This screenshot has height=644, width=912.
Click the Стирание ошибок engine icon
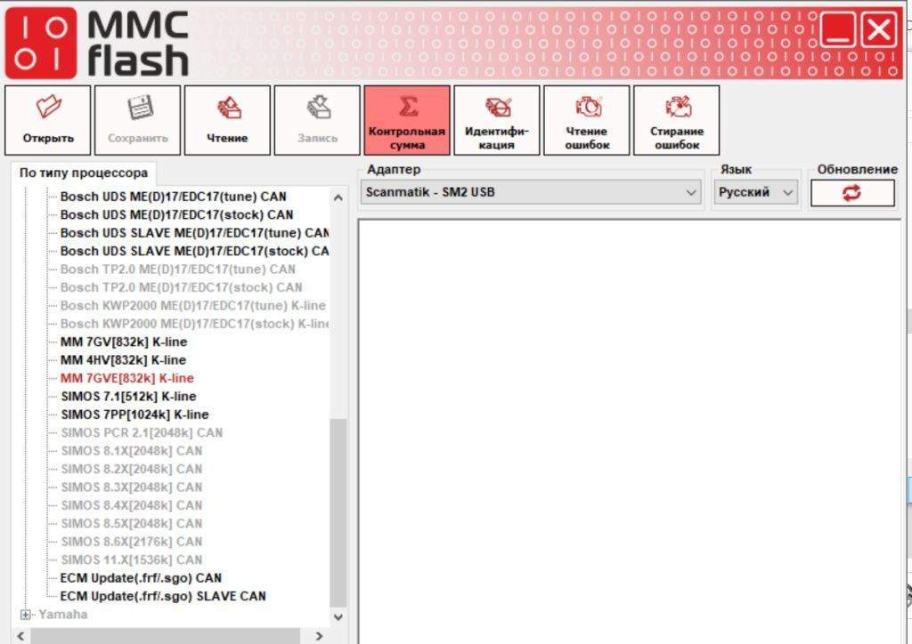pyautogui.click(x=677, y=107)
